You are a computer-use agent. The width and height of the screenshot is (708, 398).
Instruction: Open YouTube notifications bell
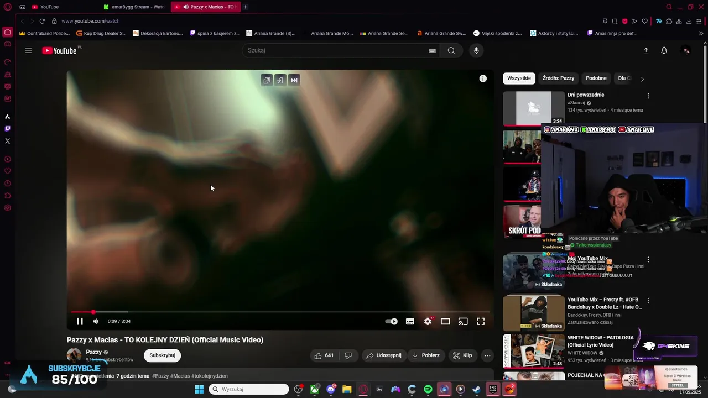664,50
